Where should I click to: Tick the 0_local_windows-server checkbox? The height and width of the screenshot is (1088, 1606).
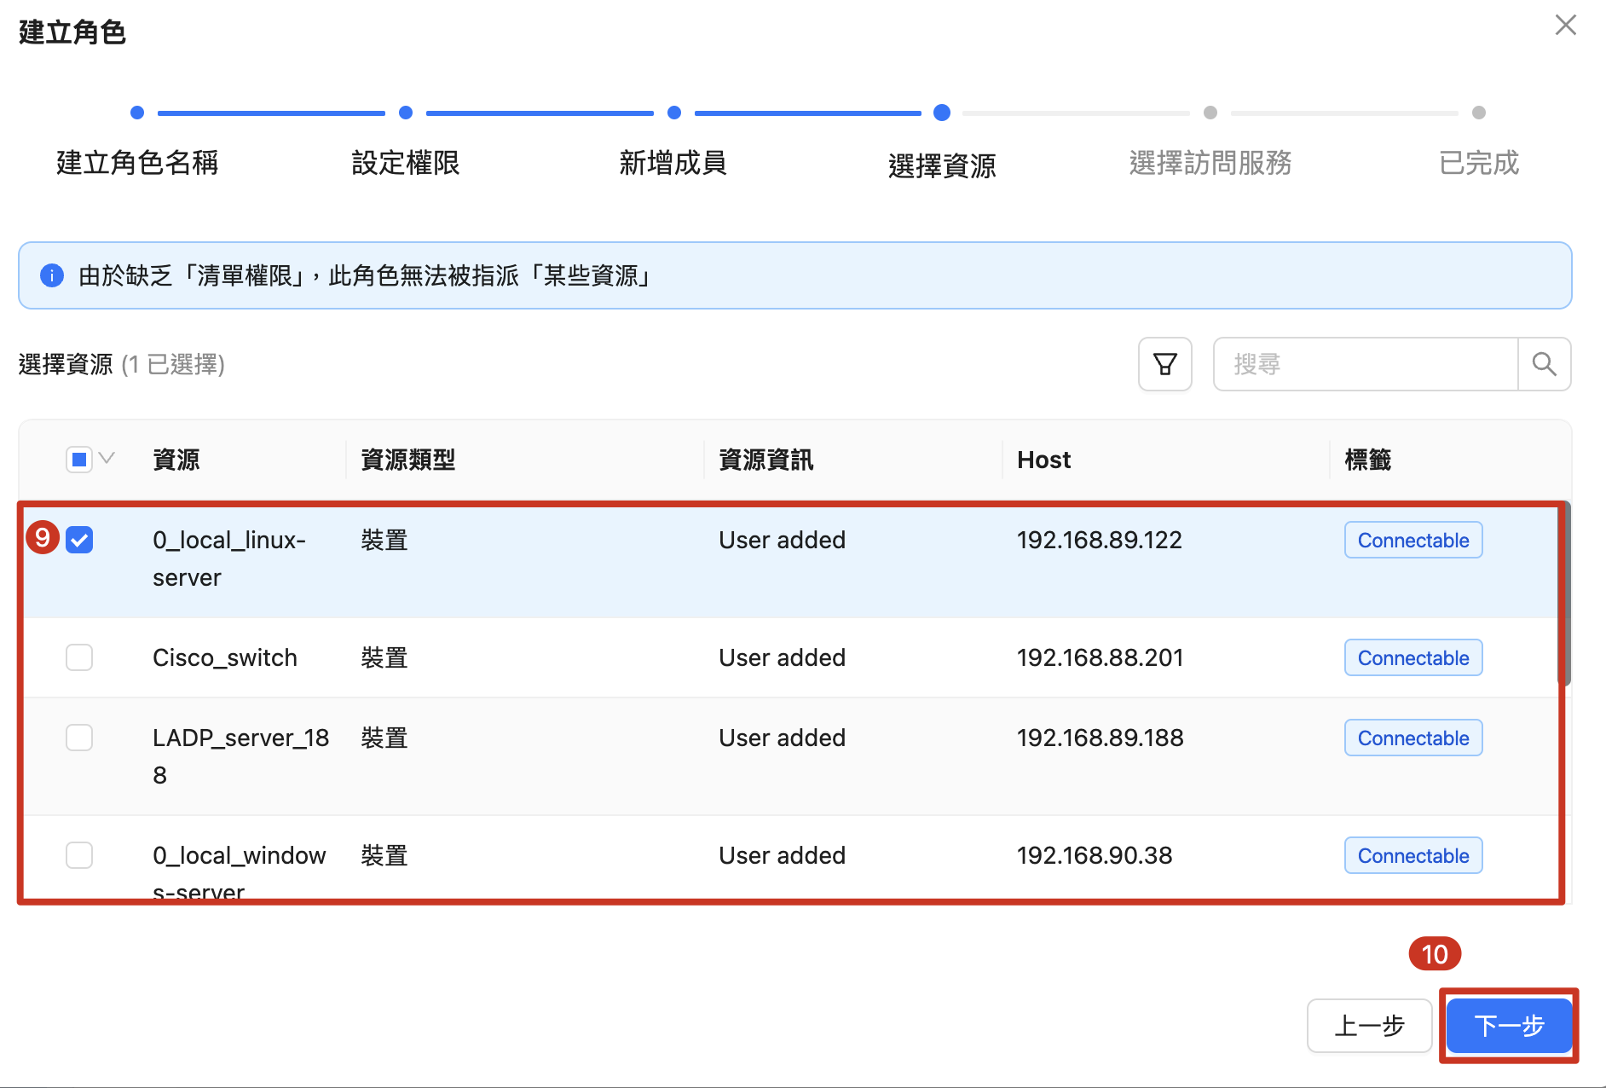coord(79,855)
